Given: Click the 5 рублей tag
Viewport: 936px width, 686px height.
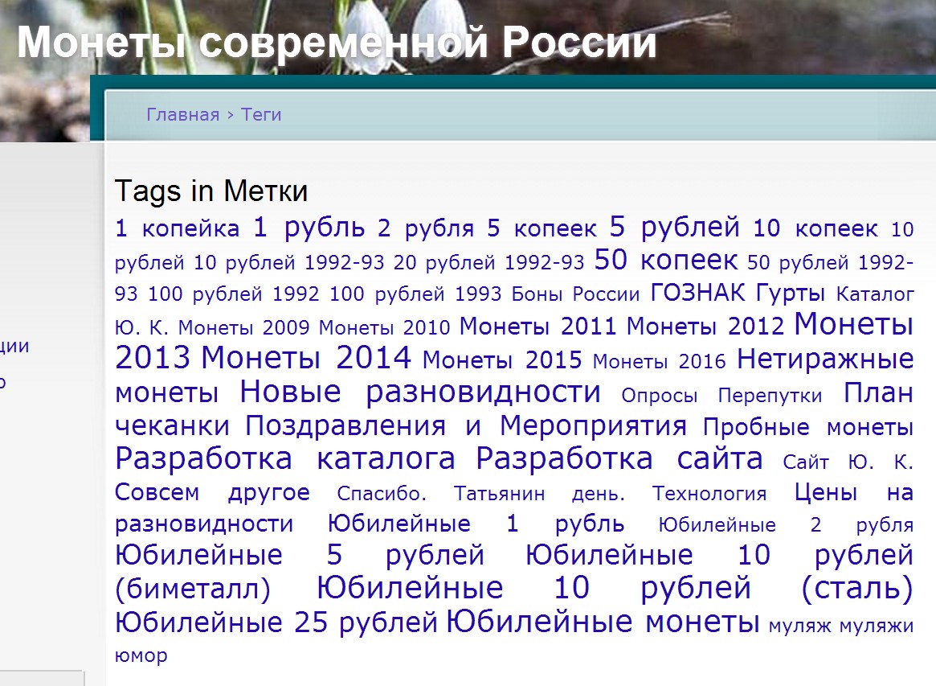Looking at the screenshot, I should [x=674, y=228].
